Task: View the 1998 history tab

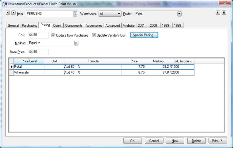Action: tap(177, 25)
